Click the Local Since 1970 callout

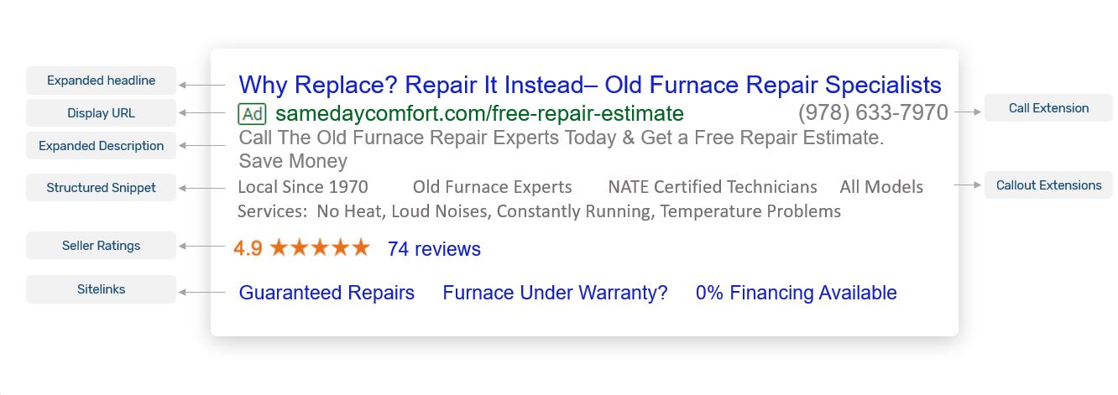(303, 187)
